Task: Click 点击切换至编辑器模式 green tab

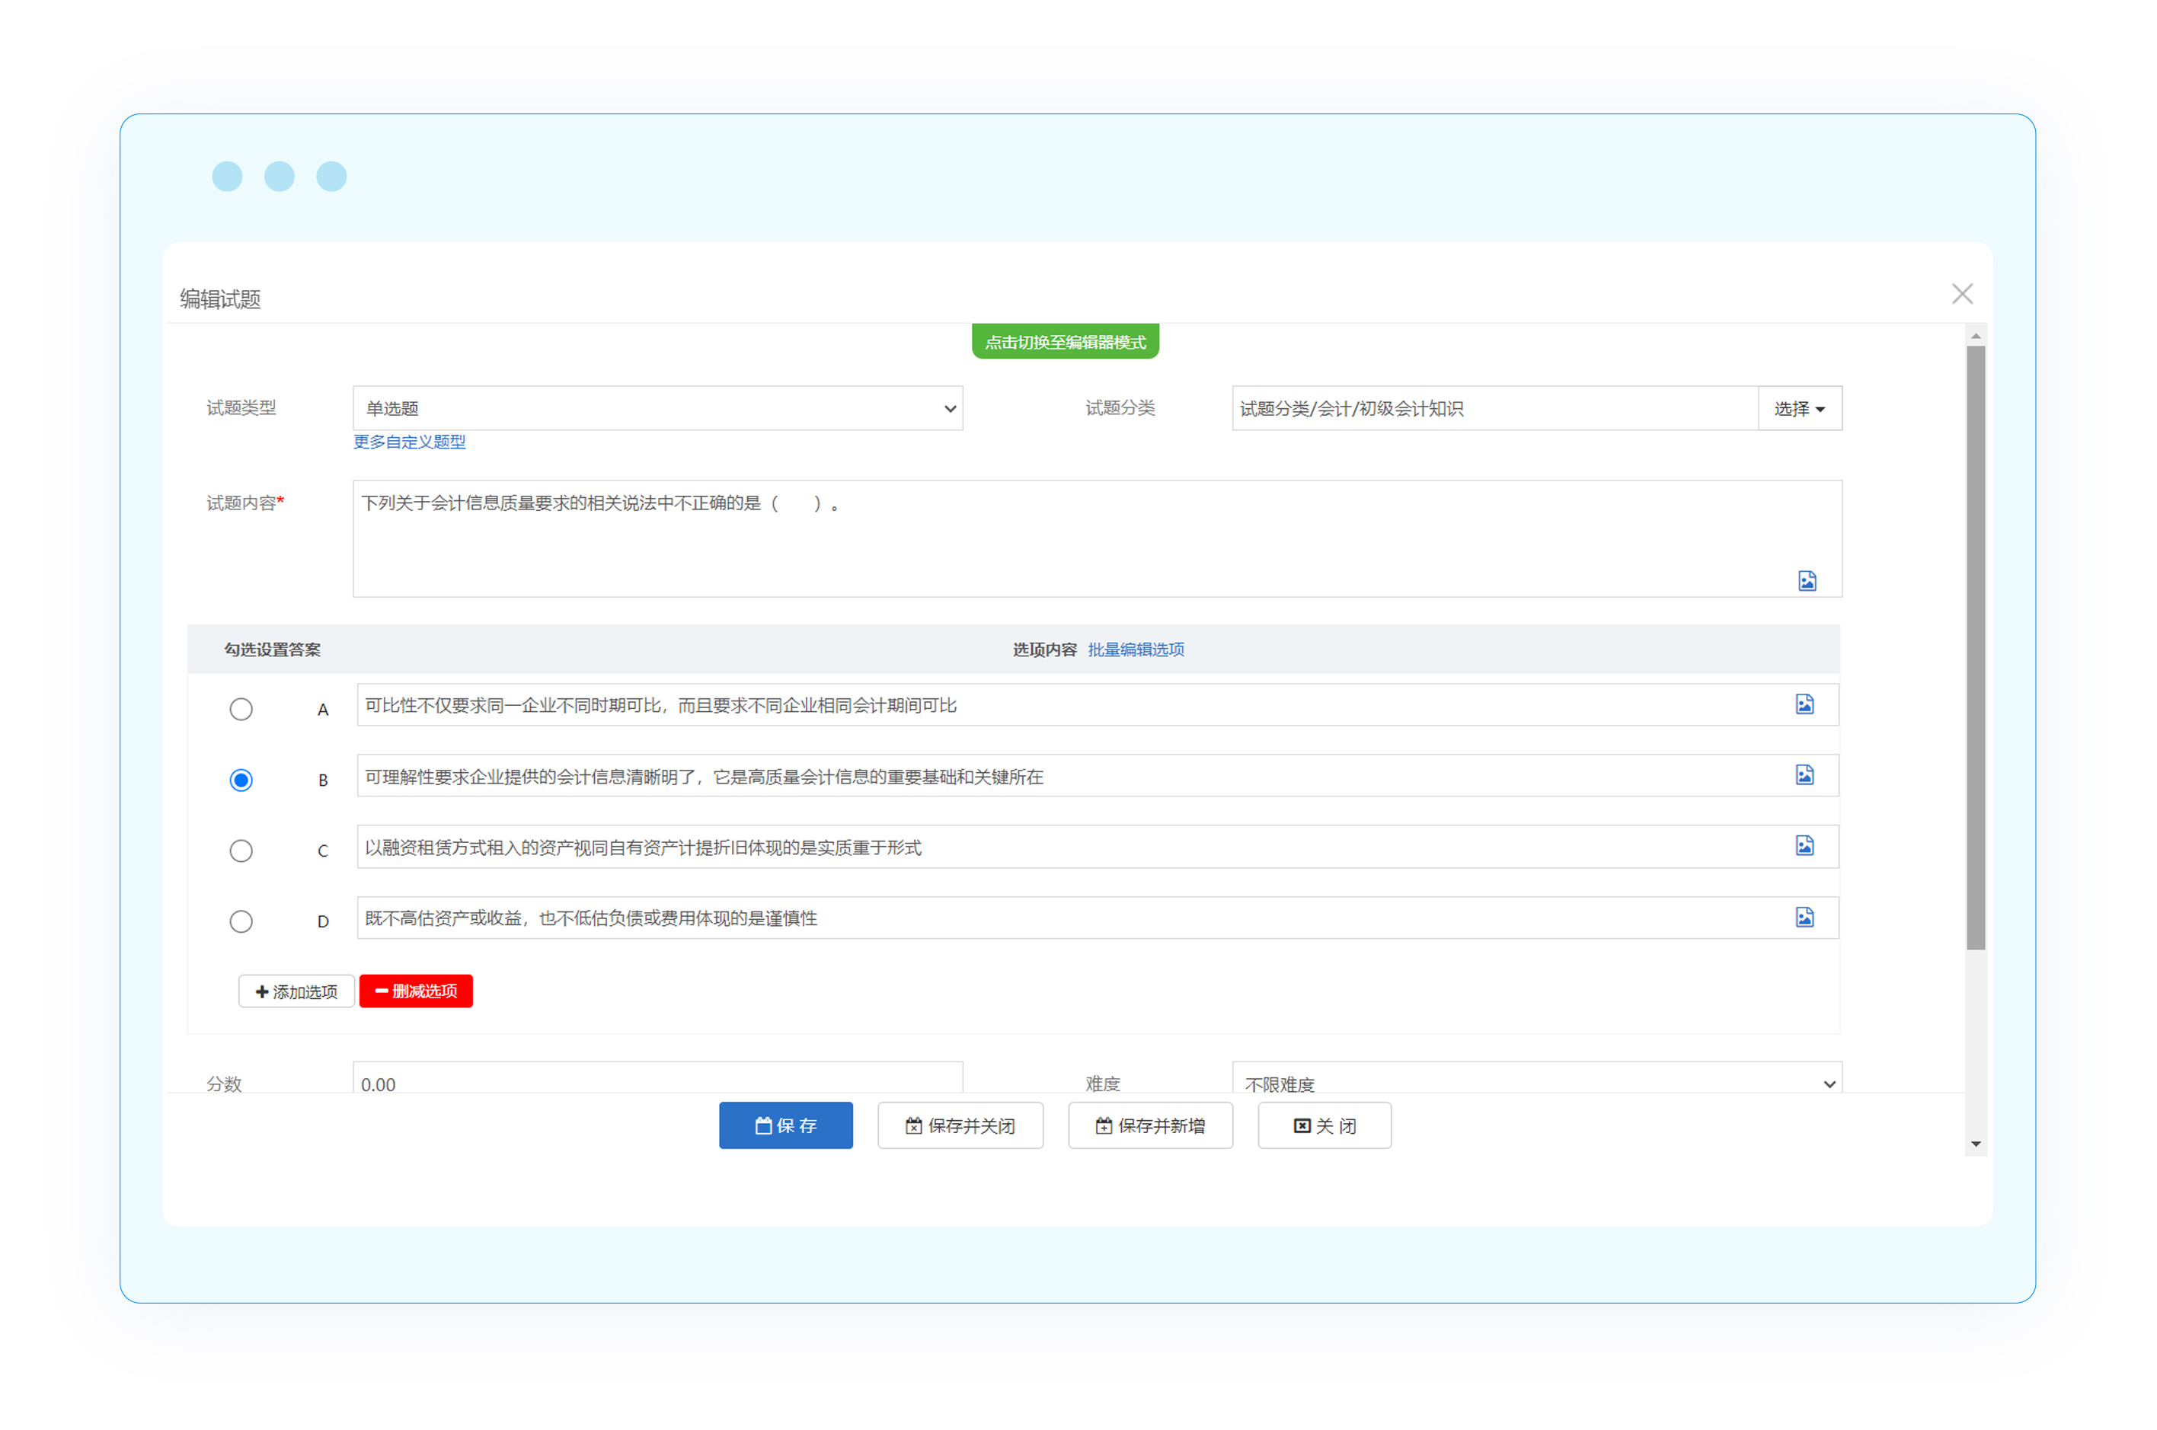Action: coord(1064,342)
